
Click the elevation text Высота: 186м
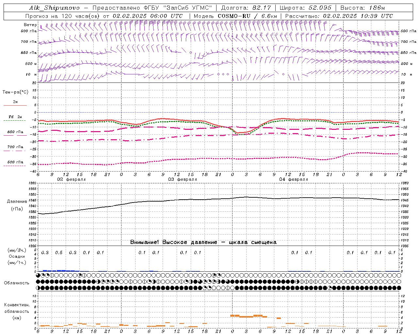(362, 8)
